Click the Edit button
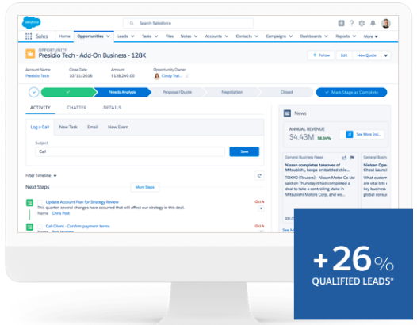This screenshot has width=417, height=325. [344, 55]
